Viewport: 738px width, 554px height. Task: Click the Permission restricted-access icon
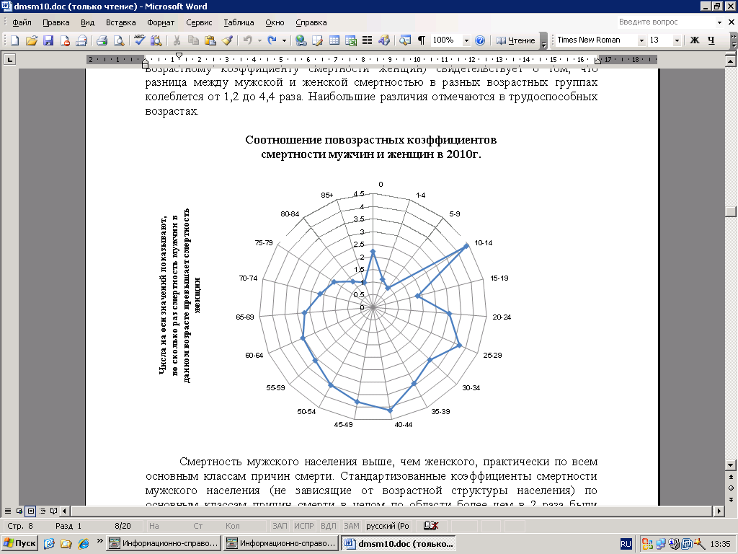(64, 40)
